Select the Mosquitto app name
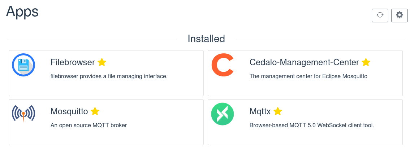 pyautogui.click(x=69, y=111)
